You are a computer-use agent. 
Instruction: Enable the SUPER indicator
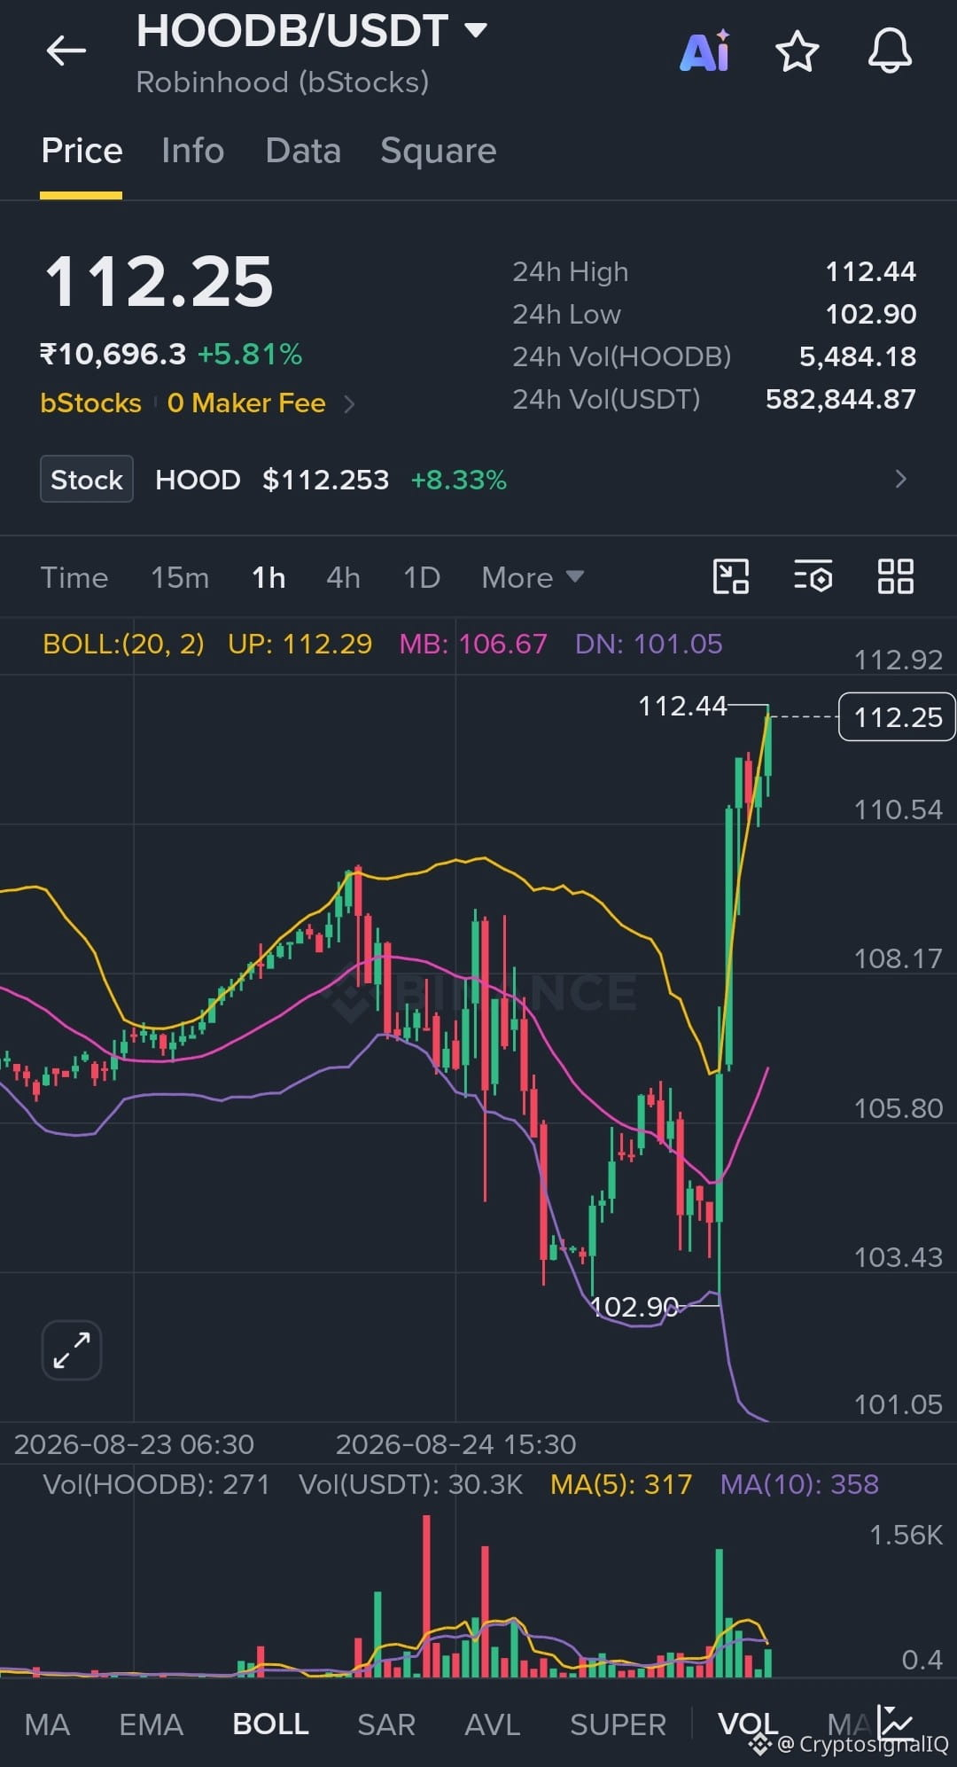pyautogui.click(x=618, y=1724)
